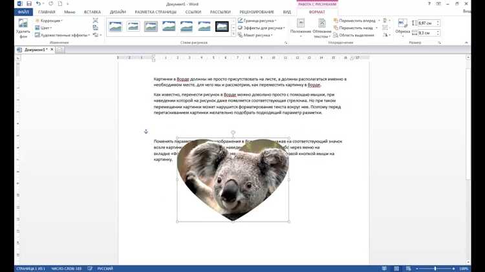This screenshot has height=272, width=485.
Task: Open the Эффекты для рисунка menu
Action: (x=262, y=28)
